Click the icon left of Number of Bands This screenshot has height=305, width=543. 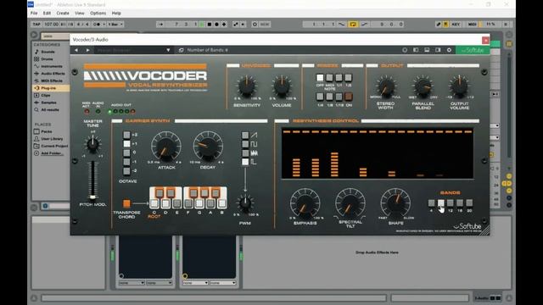(x=181, y=50)
